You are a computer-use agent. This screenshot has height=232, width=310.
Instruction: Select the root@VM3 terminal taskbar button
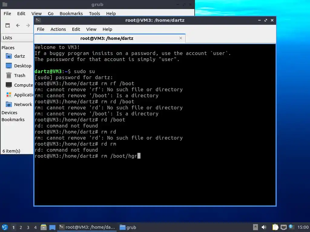pyautogui.click(x=87, y=227)
